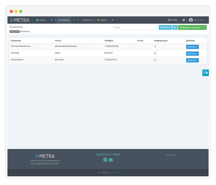Open Telegram contact icon in footer
The width and height of the screenshot is (216, 185).
tap(105, 160)
